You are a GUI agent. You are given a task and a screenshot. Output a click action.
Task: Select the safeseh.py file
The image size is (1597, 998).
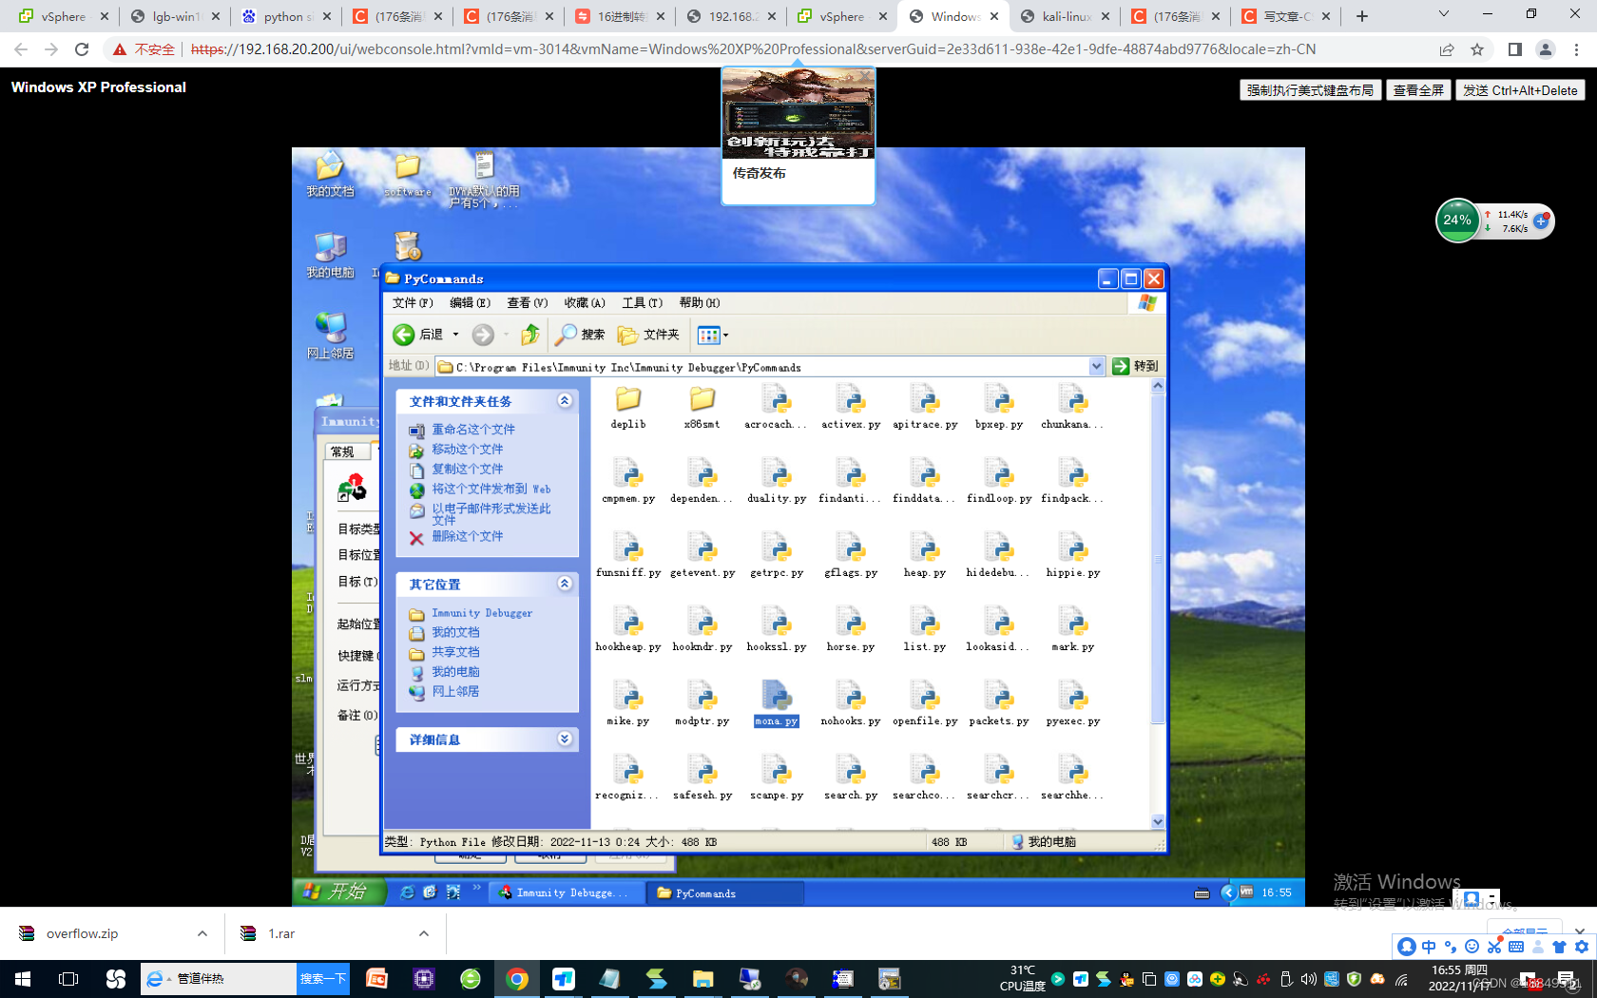tap(702, 778)
